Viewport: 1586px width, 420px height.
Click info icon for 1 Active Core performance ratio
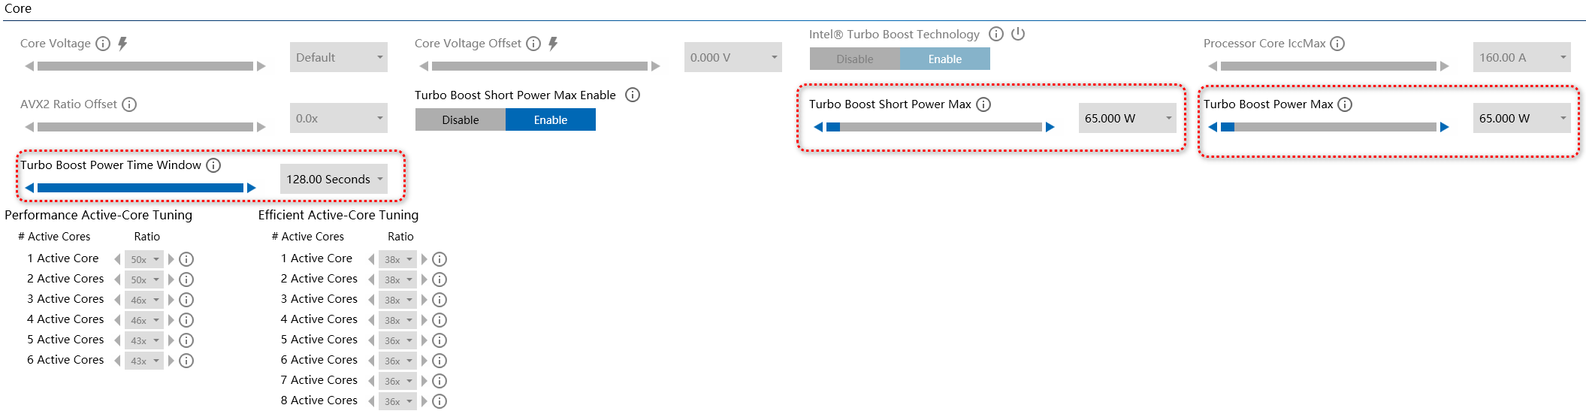click(186, 259)
